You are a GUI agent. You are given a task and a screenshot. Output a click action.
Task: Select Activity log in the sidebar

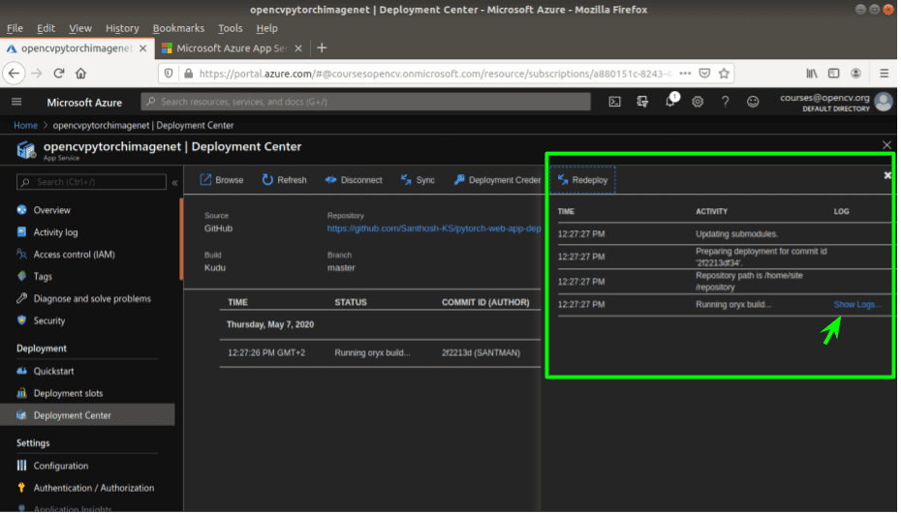(55, 232)
